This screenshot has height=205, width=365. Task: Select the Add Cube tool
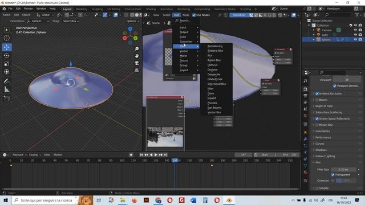[x=6, y=99]
